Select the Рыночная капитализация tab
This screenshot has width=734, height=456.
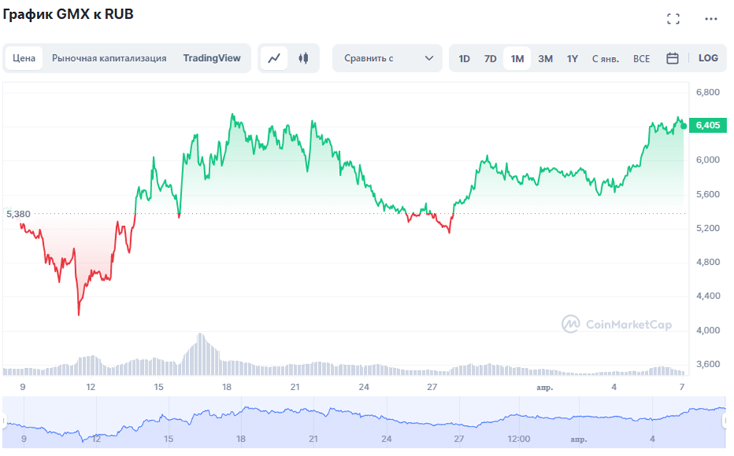(109, 59)
